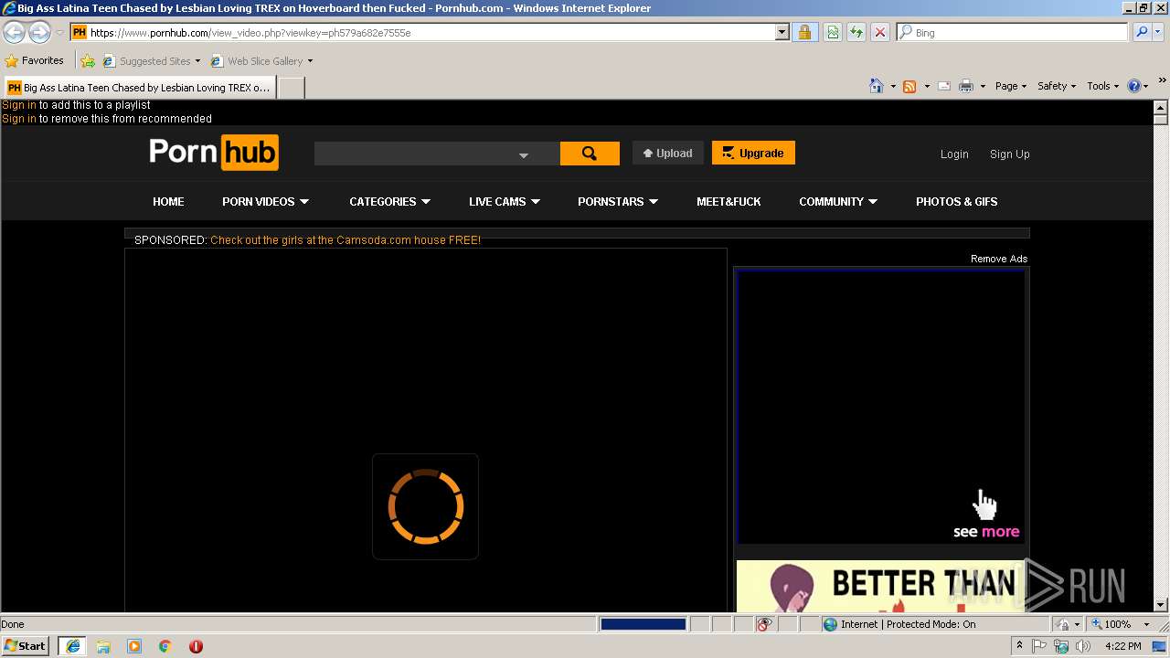
Task: Click the popup blocker icon in status bar
Action: [764, 624]
